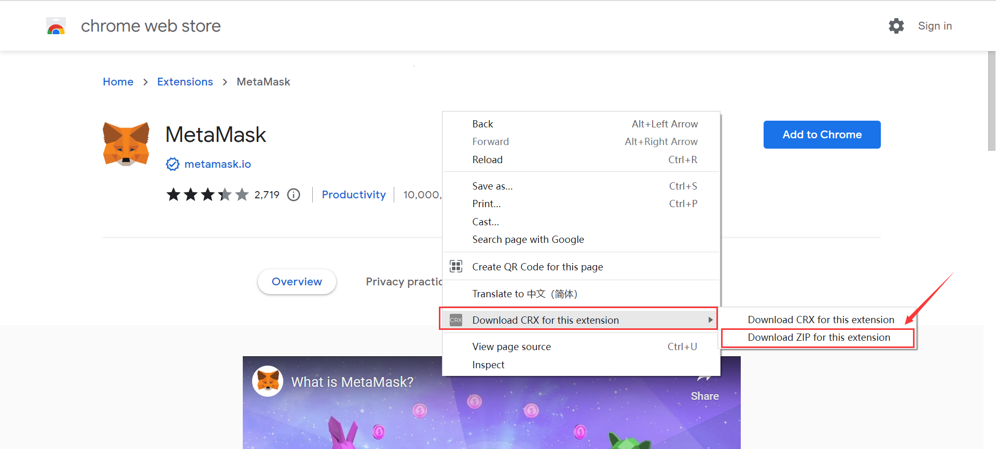The width and height of the screenshot is (996, 449).
Task: Click the CRX icon in context menu
Action: click(456, 320)
